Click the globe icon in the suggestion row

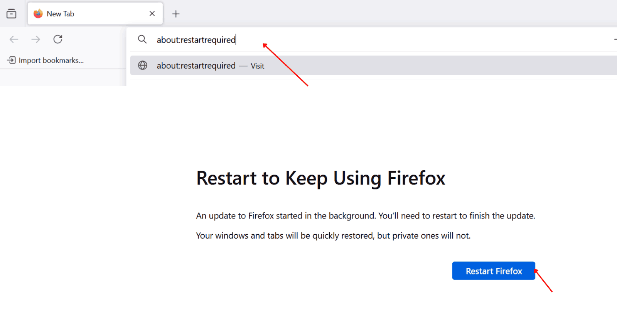click(143, 66)
